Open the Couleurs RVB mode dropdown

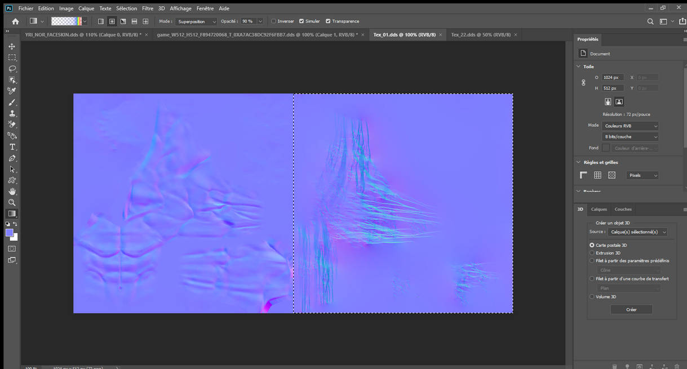click(x=630, y=126)
